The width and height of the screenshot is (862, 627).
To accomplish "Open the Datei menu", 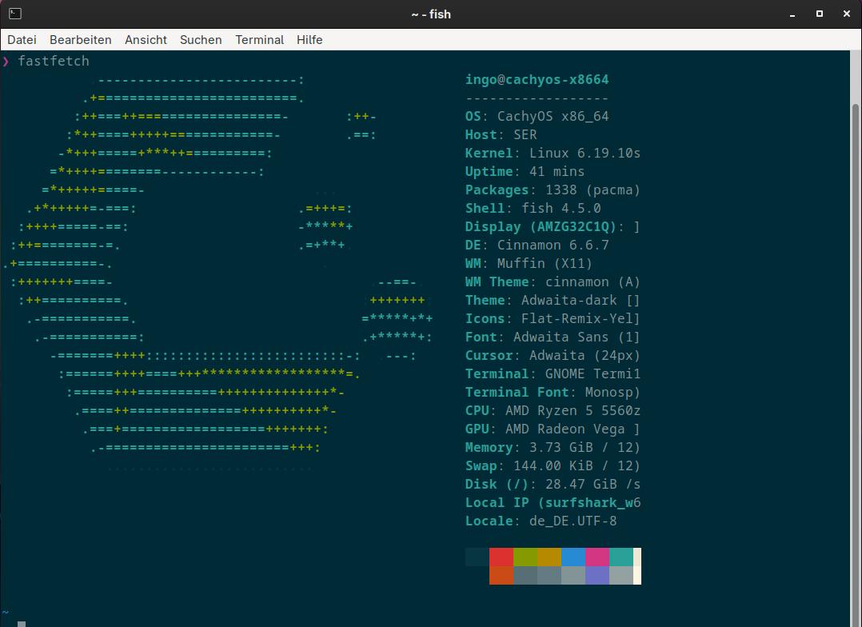I will click(x=22, y=39).
